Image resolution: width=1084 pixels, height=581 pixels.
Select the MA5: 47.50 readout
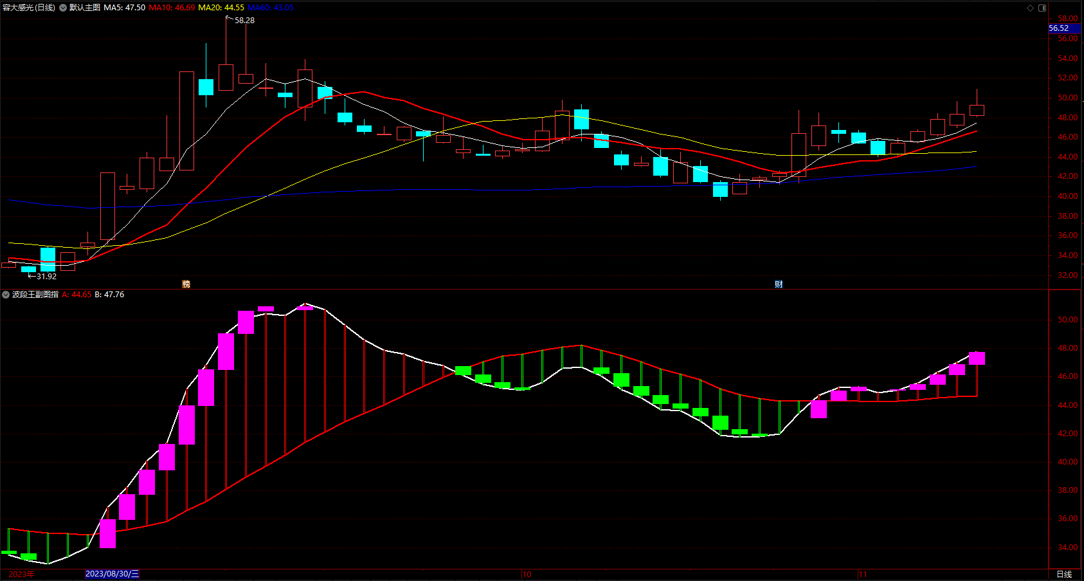(125, 8)
